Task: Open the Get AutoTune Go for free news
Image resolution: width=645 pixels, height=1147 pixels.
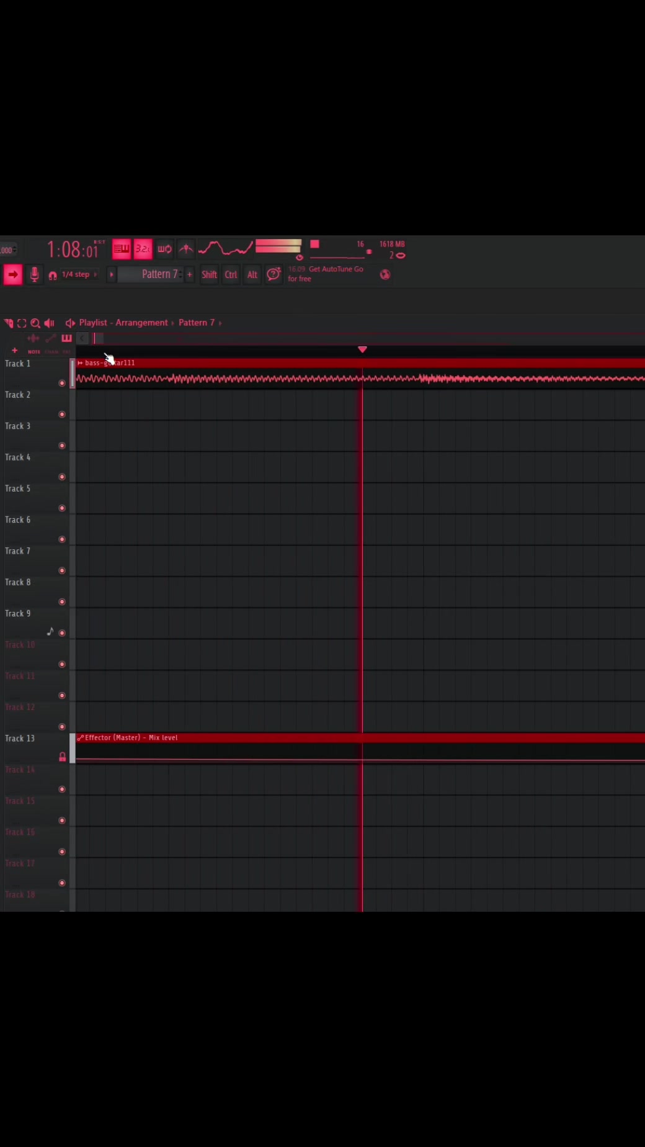Action: pyautogui.click(x=326, y=274)
